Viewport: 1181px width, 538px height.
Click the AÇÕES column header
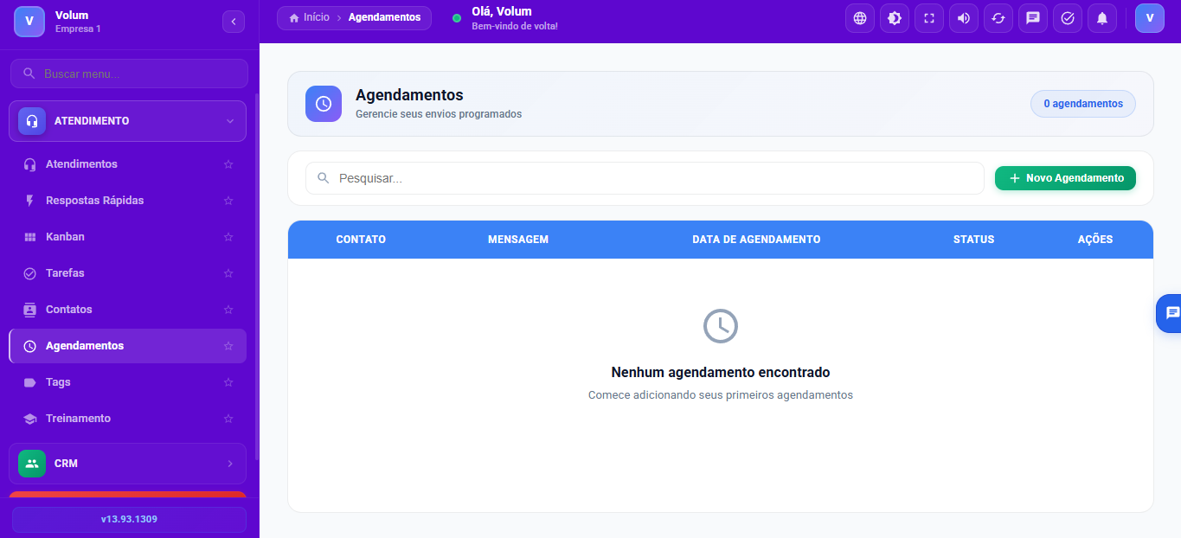pos(1095,240)
